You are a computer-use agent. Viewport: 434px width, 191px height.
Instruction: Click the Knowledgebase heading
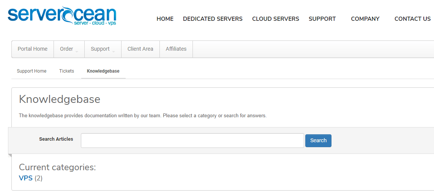click(60, 99)
